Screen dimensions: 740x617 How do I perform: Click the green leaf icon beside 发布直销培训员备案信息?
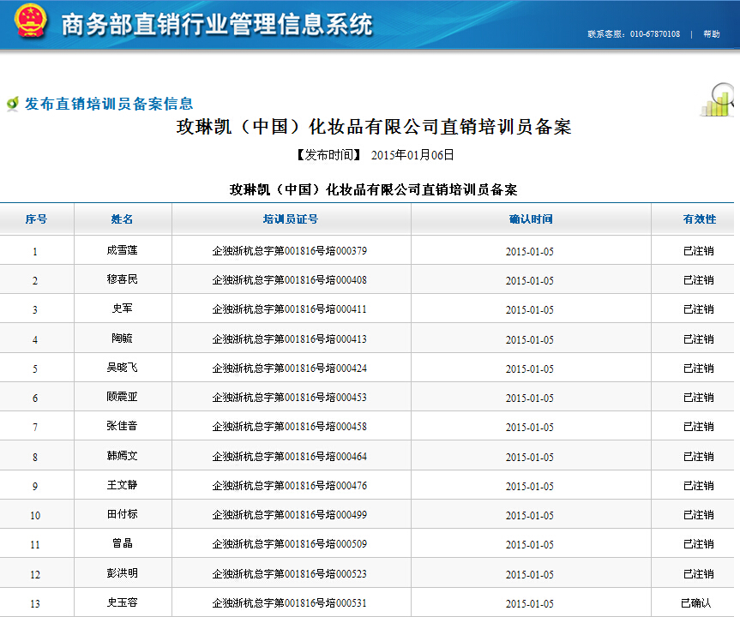coord(13,104)
